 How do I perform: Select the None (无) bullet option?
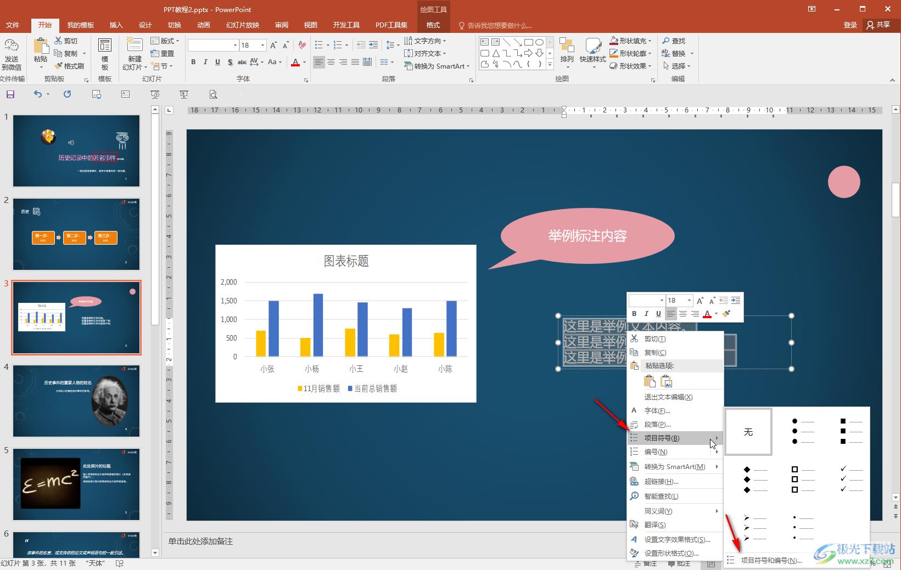[x=748, y=432]
